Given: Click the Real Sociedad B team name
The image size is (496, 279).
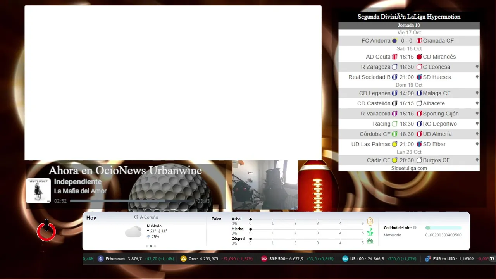Looking at the screenshot, I should (369, 77).
